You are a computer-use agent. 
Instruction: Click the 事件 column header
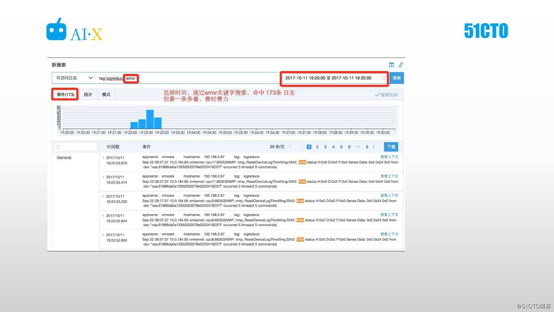146,147
